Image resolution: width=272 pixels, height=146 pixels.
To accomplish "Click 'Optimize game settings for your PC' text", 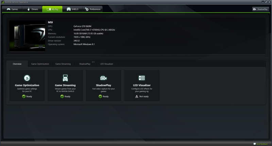I will pos(27,90).
